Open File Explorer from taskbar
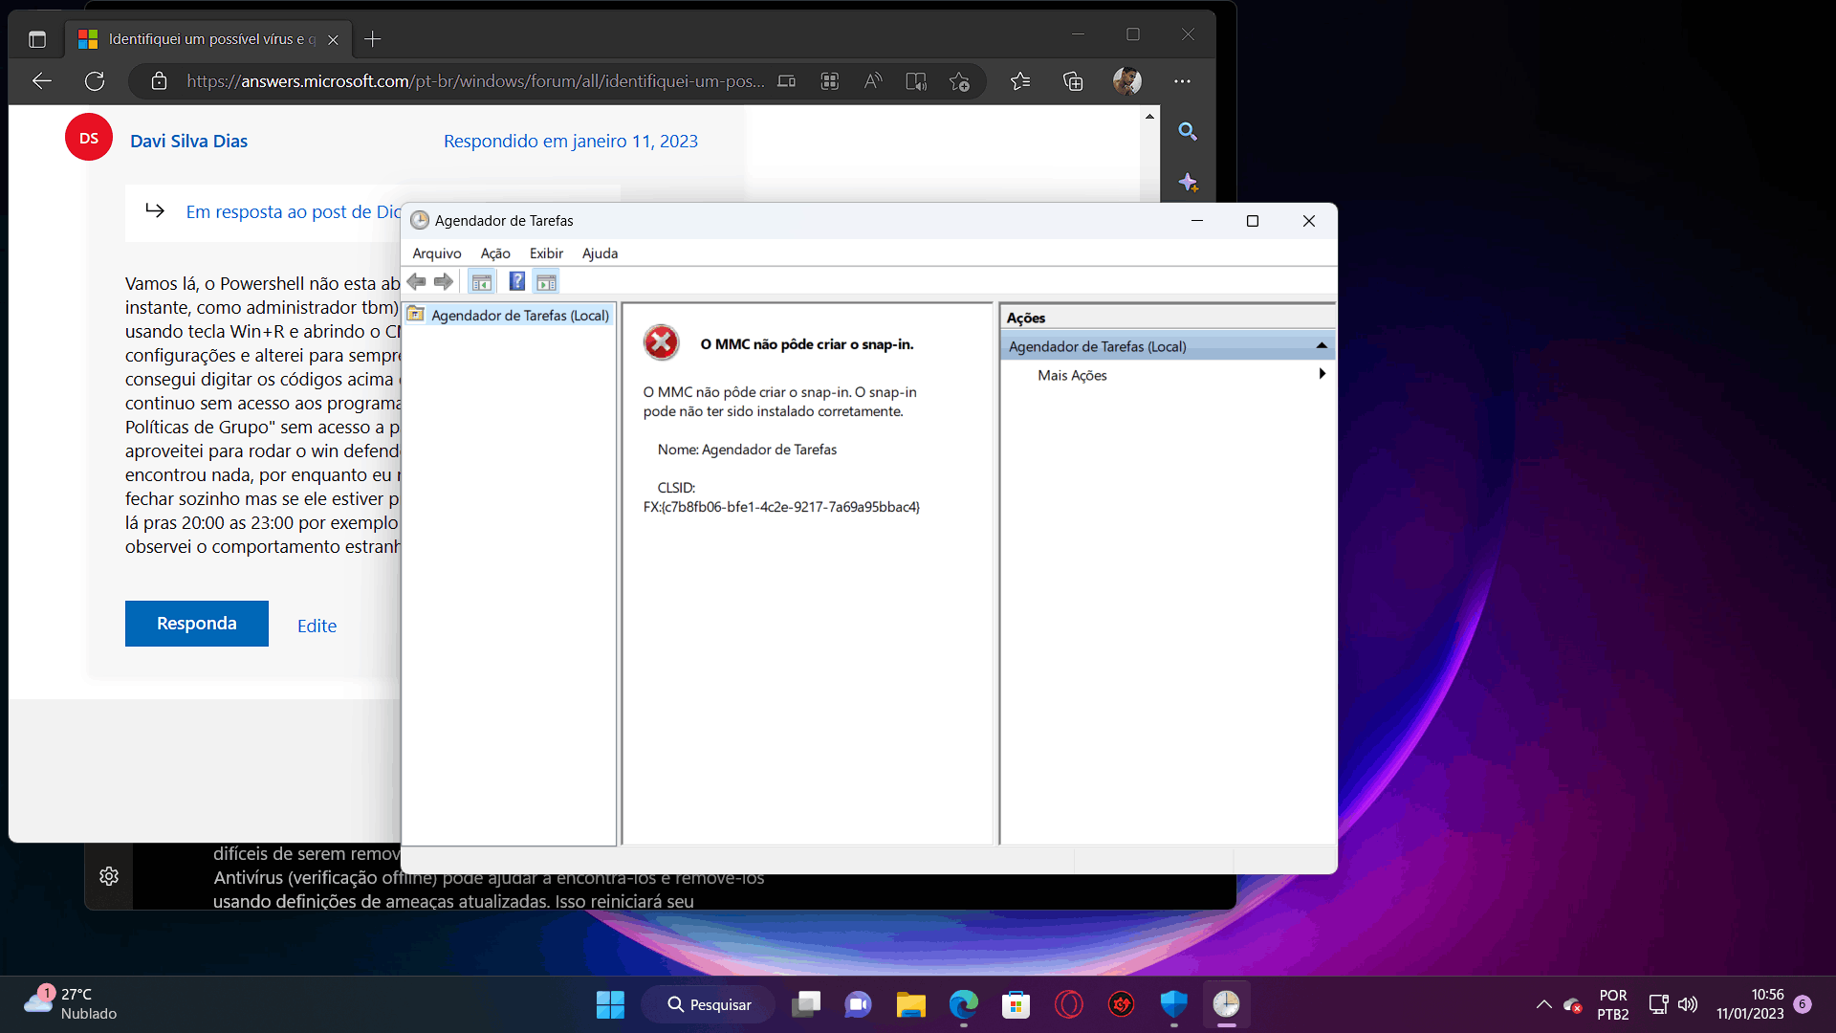Image resolution: width=1836 pixels, height=1033 pixels. tap(910, 1004)
